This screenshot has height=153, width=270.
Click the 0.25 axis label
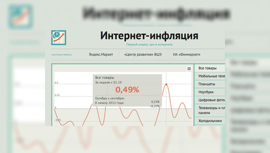pos(57,95)
